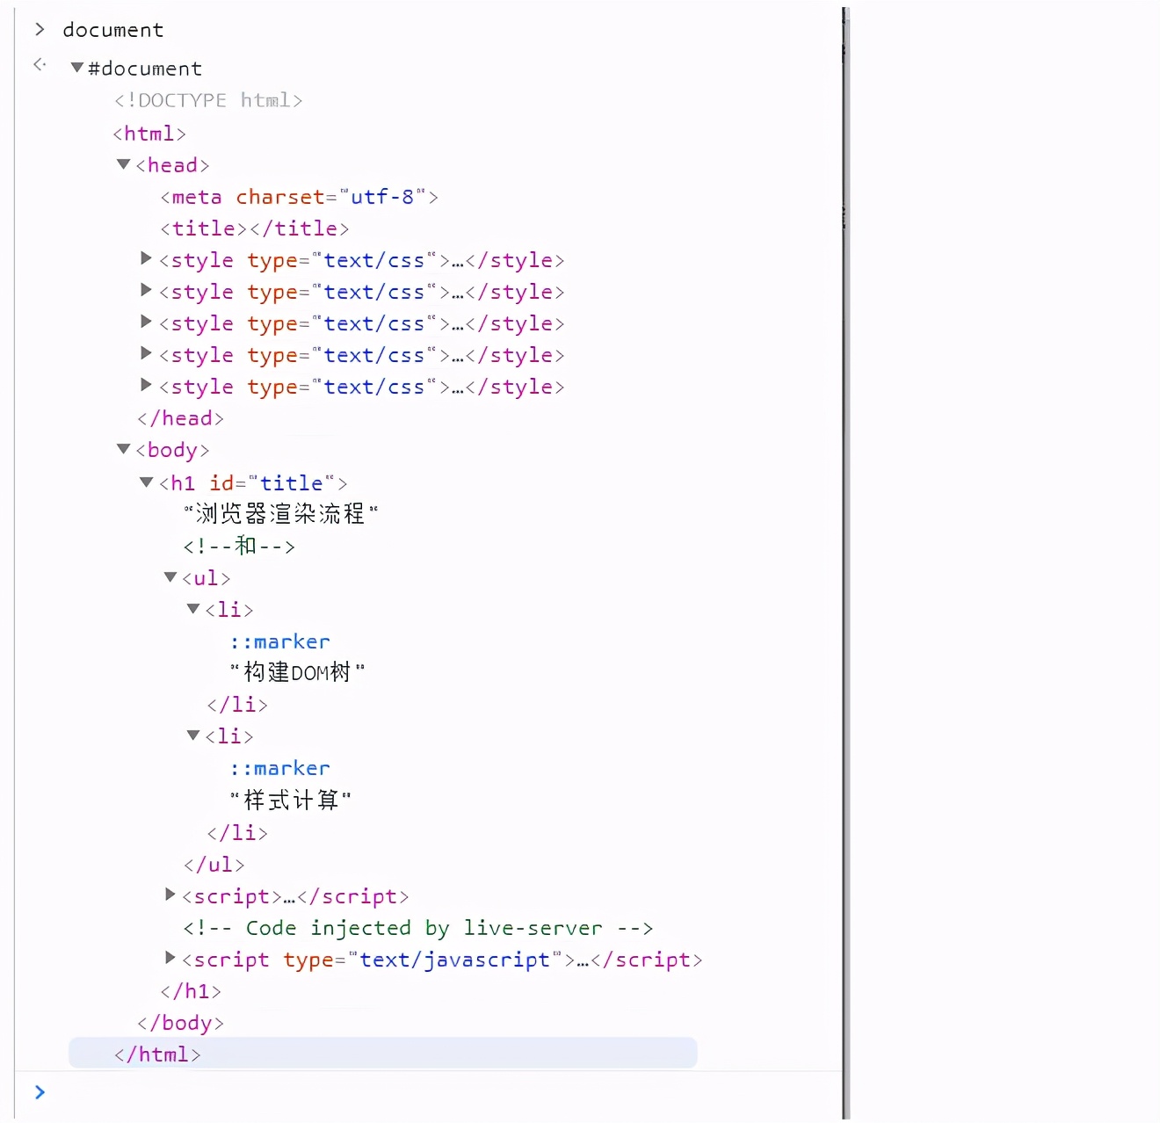Screen dimensions: 1160x1123
Task: Select the highlighted closing </html> tag
Action: pyautogui.click(x=158, y=1054)
